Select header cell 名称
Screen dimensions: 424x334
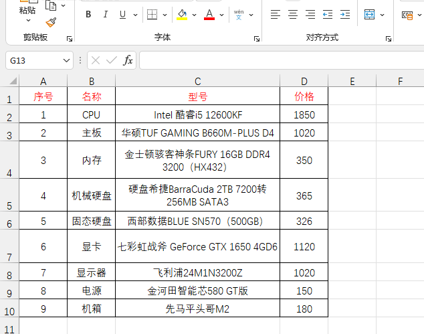(92, 96)
